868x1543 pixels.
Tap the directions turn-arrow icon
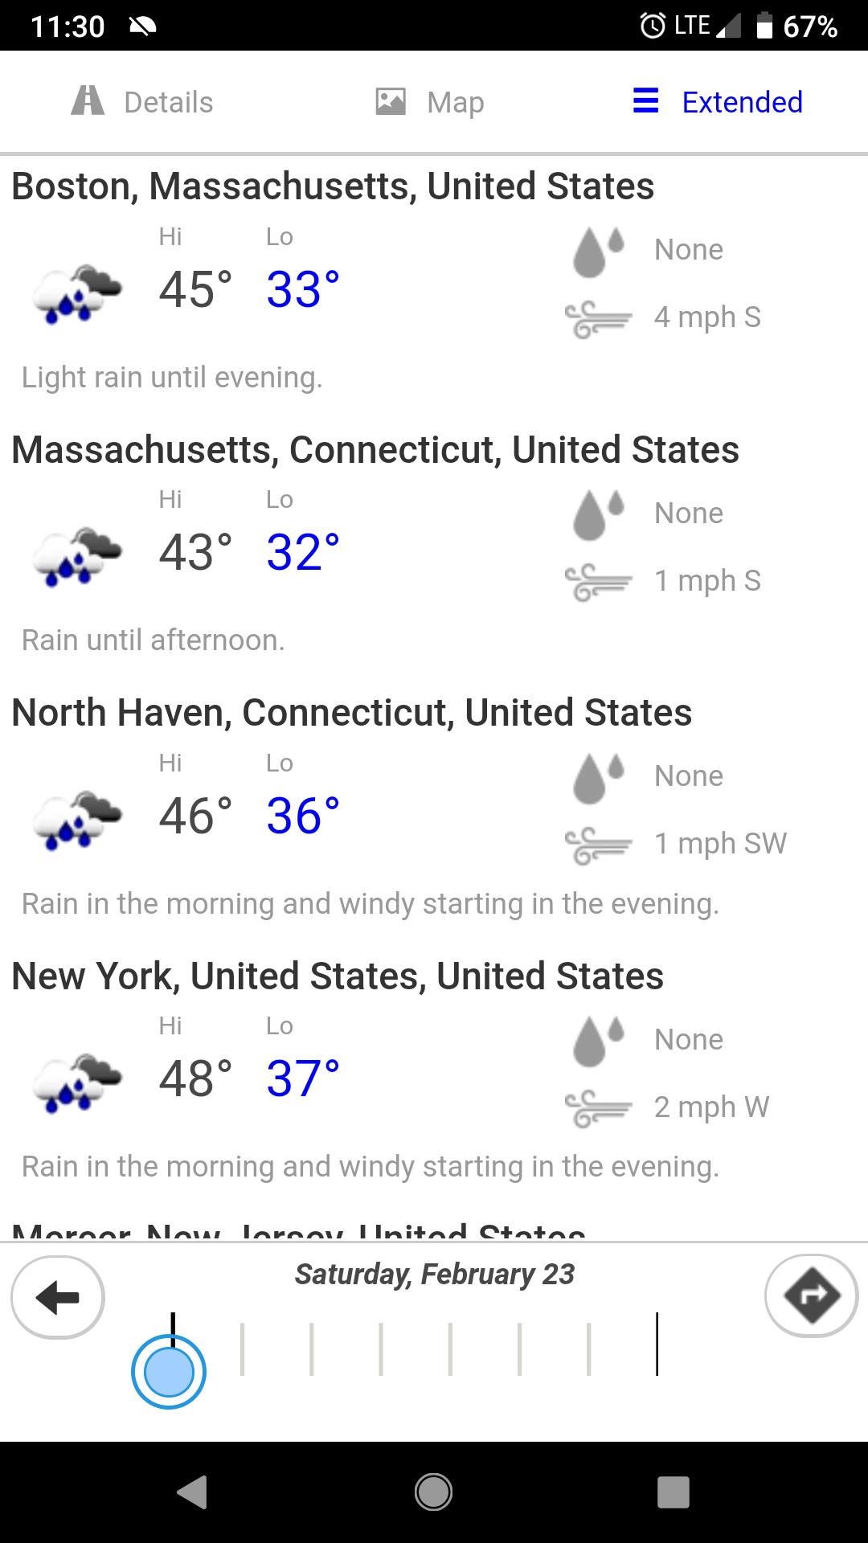click(811, 1295)
